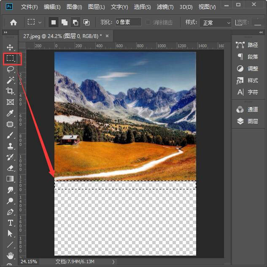Screen dimensions: 267x267
Task: Choose Add to Selection mode button
Action: coord(65,22)
